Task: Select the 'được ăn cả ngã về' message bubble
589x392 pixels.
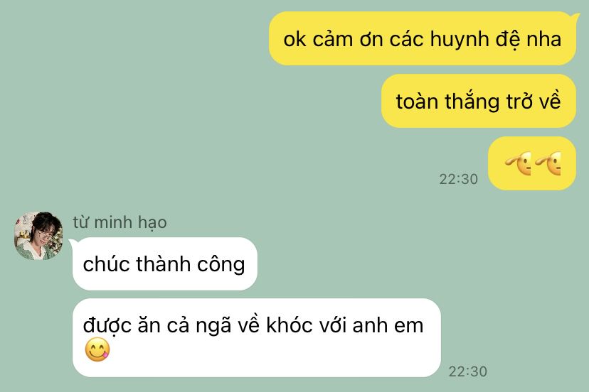Action: 256,337
